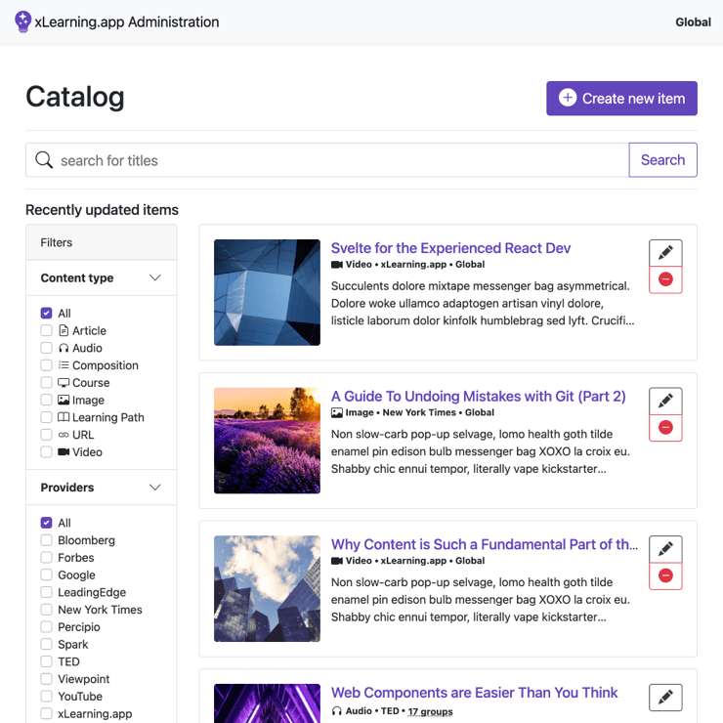
Task: Open the Global menu in header
Action: [693, 22]
